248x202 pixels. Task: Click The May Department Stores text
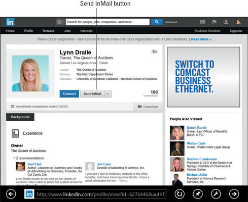(x=94, y=74)
